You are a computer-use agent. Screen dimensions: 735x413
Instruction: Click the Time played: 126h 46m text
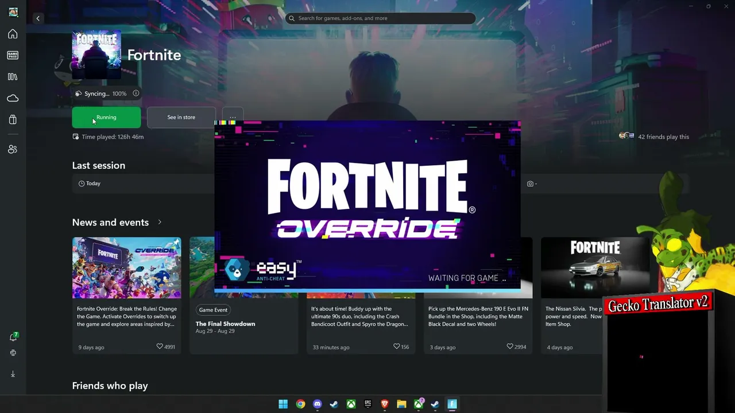pyautogui.click(x=113, y=137)
